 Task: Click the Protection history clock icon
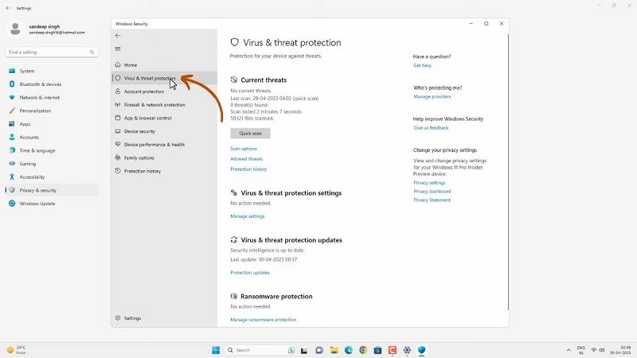(118, 171)
